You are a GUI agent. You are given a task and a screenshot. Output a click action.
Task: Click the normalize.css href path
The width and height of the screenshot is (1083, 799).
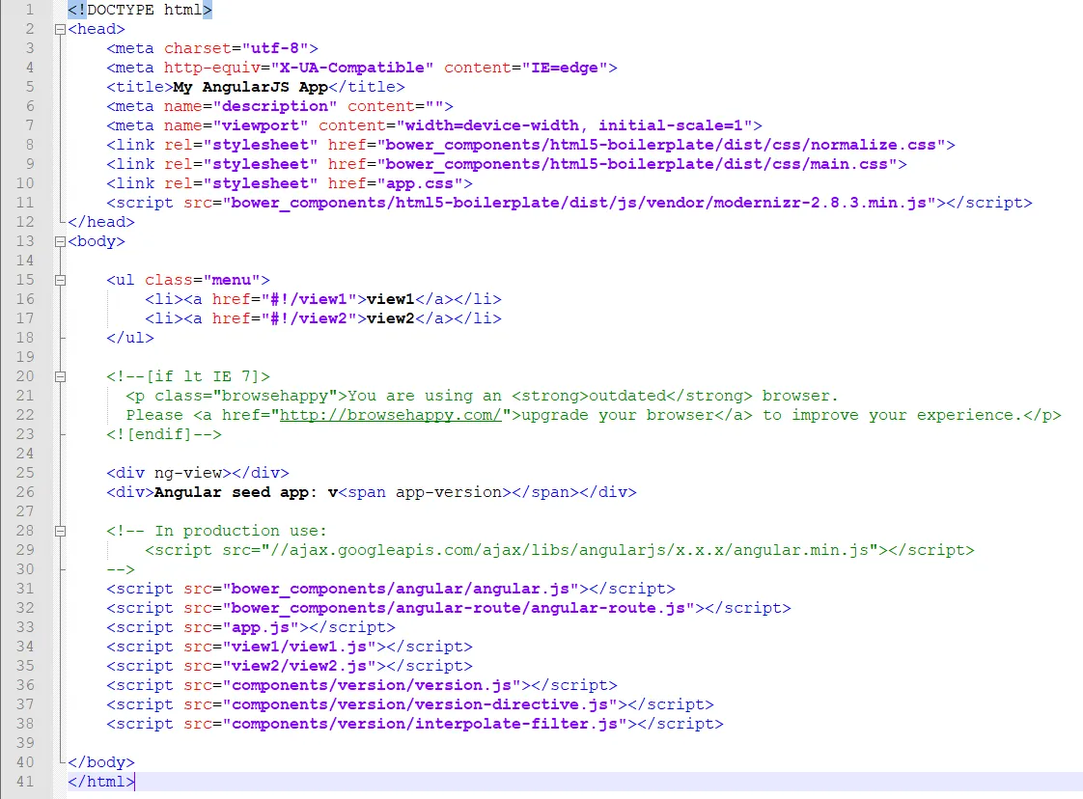click(x=660, y=145)
